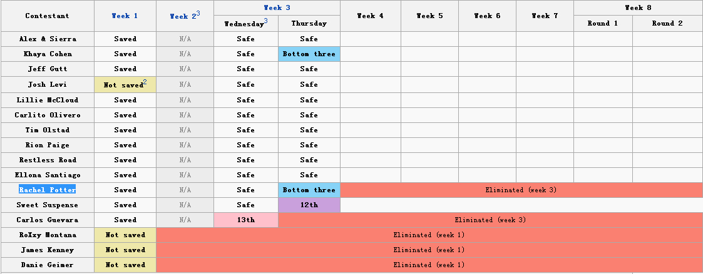This screenshot has width=703, height=274.
Task: Click the Alex & Sierra contestant name
Action: (48, 39)
